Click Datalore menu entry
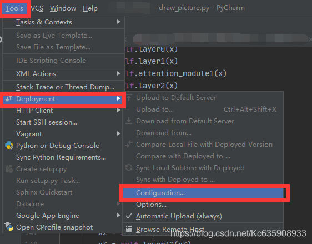This screenshot has height=244, width=312. [x=63, y=204]
